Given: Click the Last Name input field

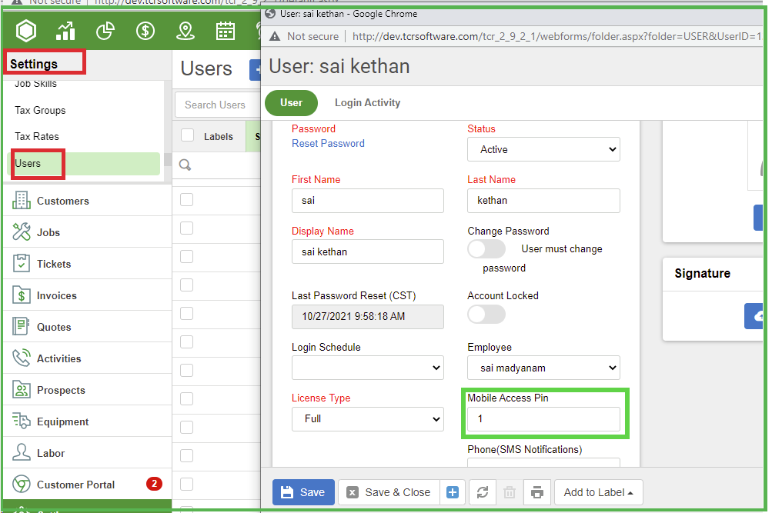Looking at the screenshot, I should click(x=543, y=201).
